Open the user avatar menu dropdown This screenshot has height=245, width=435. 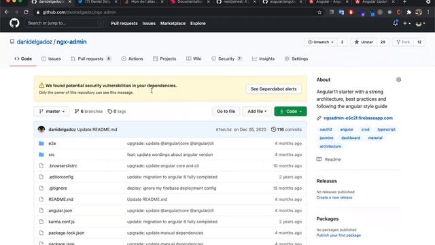pos(420,24)
